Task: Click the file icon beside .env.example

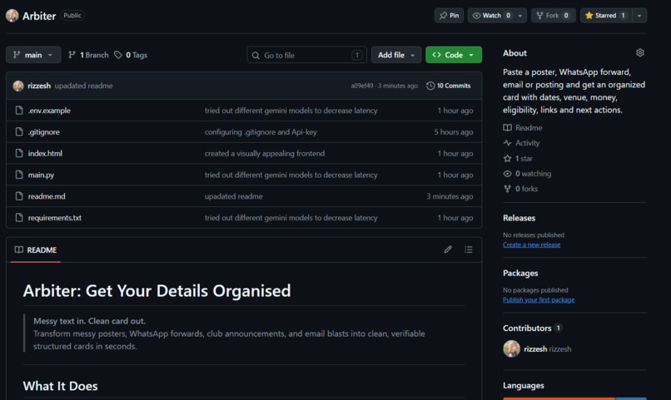Action: (x=19, y=111)
